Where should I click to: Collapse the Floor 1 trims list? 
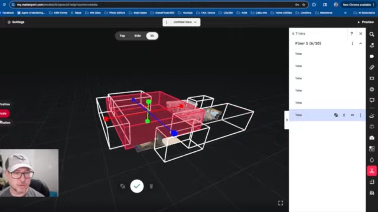pyautogui.click(x=361, y=43)
